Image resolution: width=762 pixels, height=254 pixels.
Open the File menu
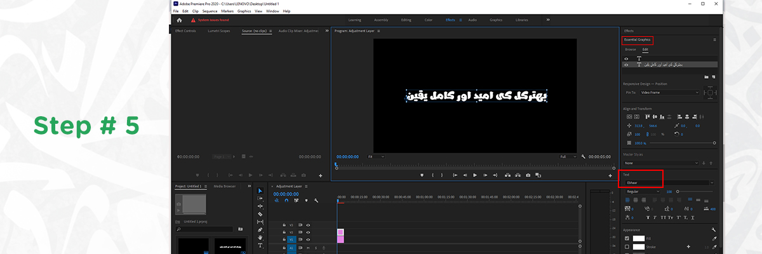coord(176,11)
